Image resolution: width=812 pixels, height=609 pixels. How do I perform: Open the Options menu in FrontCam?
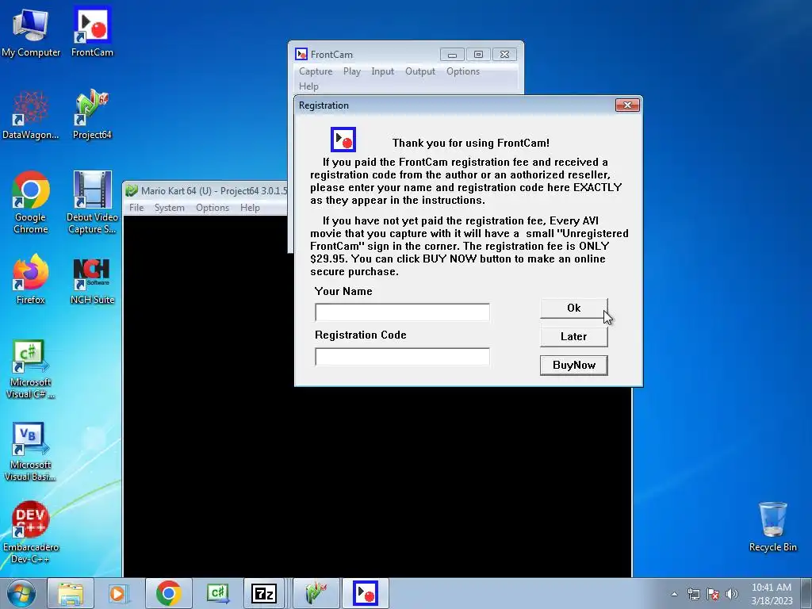(x=463, y=71)
